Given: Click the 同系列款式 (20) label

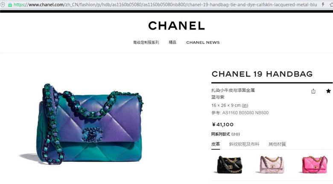Looking at the screenshot, I should click(225, 134).
